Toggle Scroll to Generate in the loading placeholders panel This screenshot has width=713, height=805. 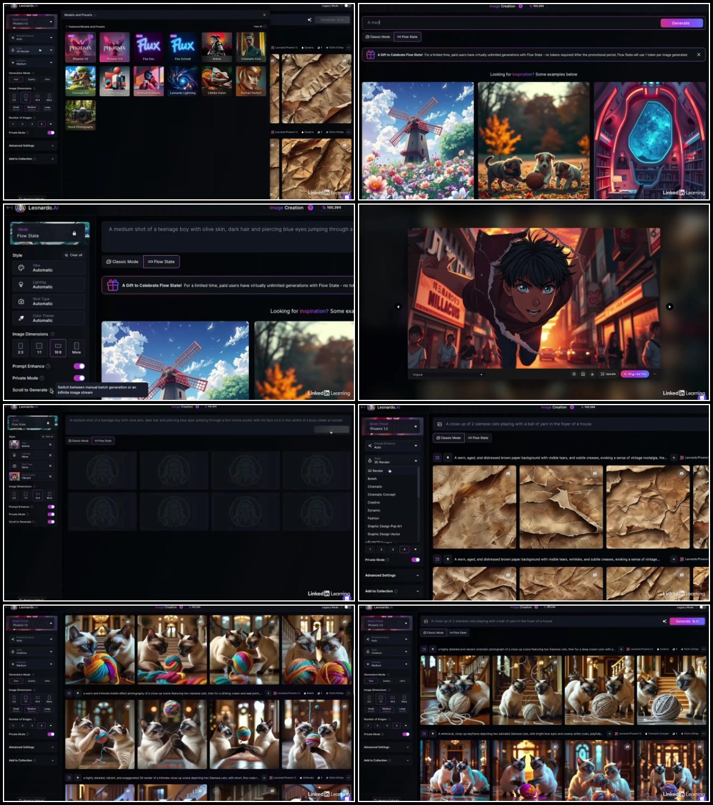coord(51,522)
